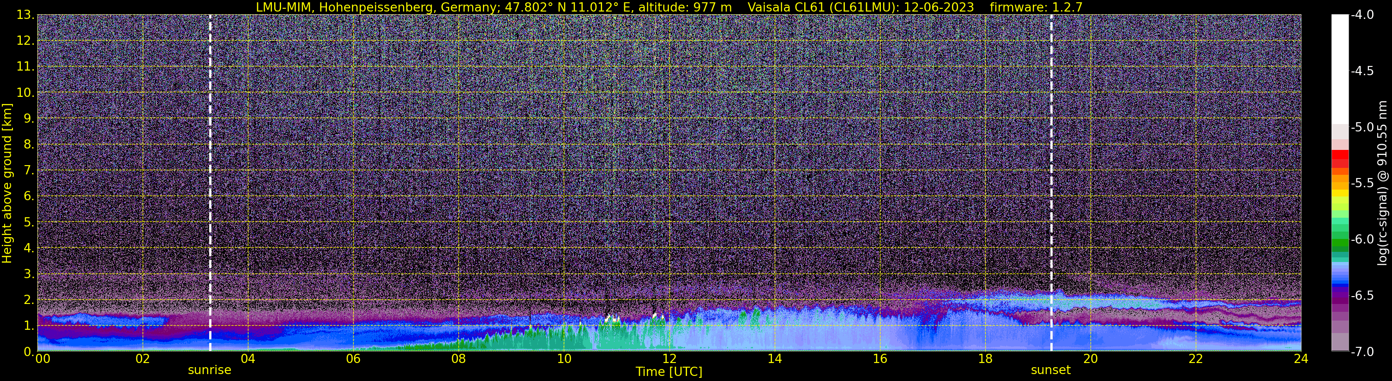
Task: Click the "Vaisala CL61 (CL61LMU): 12-06-2023" title text
Action: coord(861,7)
